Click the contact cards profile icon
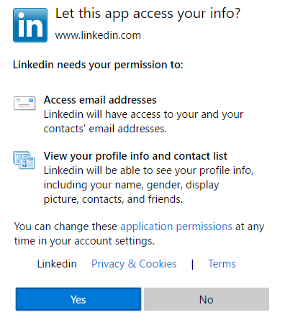This screenshot has height=320, width=285. pos(24,160)
